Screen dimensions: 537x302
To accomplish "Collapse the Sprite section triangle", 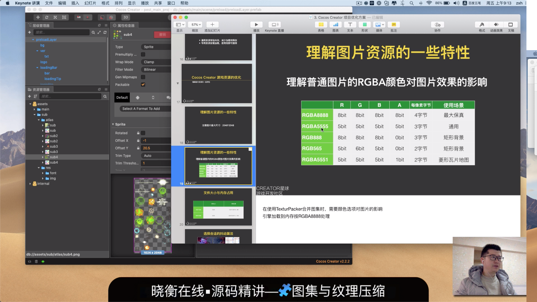I will [x=113, y=124].
